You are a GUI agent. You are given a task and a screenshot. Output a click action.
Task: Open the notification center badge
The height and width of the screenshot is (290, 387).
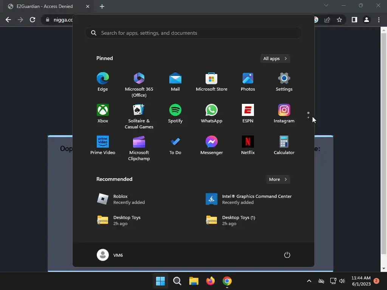click(376, 281)
